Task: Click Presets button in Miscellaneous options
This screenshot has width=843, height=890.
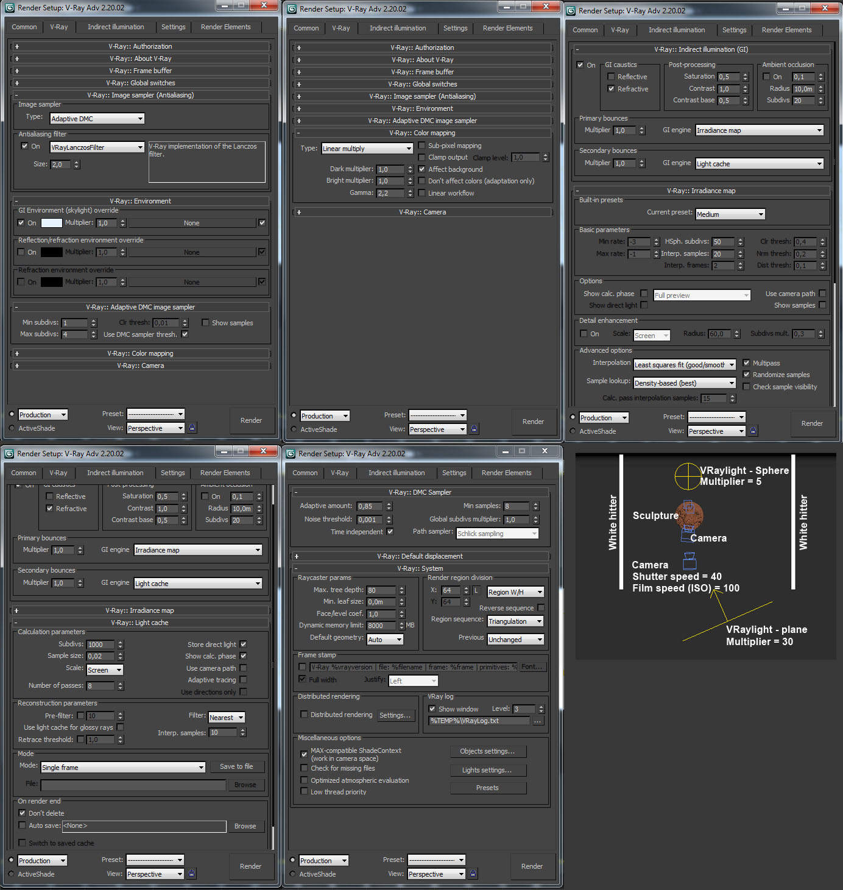Action: tap(487, 788)
